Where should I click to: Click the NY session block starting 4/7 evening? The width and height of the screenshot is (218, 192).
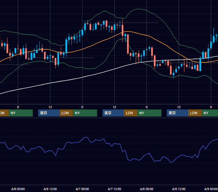(149, 113)
